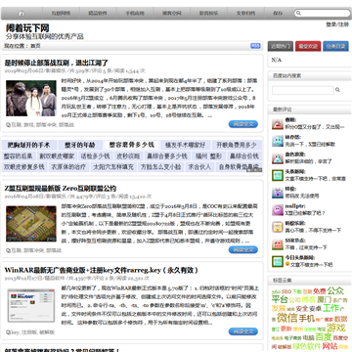Open the WinRAR dialog screenshot thumbnail
352x352 pixels.
31,305
